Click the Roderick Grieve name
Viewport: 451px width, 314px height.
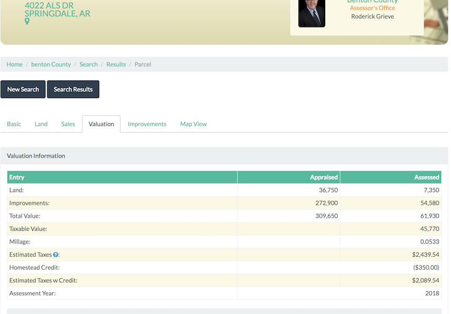coord(373,16)
